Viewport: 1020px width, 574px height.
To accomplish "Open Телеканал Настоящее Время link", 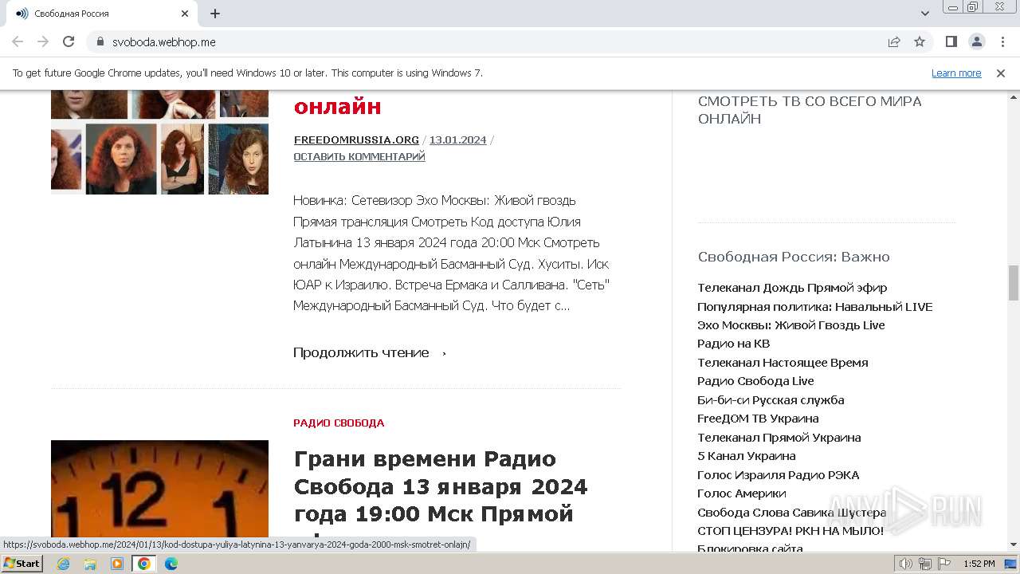I will coord(783,363).
